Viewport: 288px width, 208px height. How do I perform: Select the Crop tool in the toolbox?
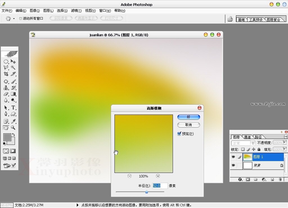pos(6,74)
